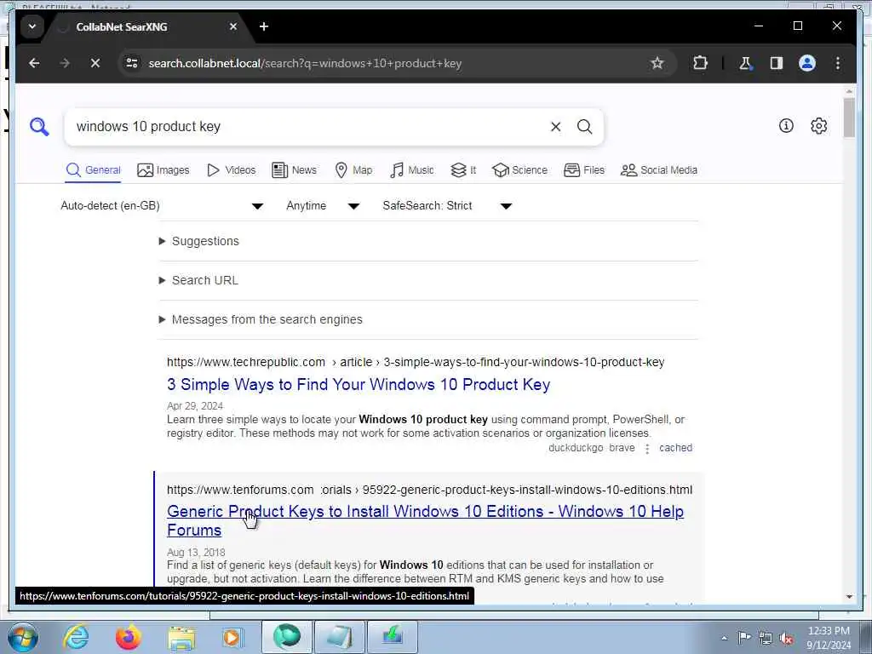Viewport: 872px width, 654px height.
Task: Switch to the Videos tab
Action: 232,170
